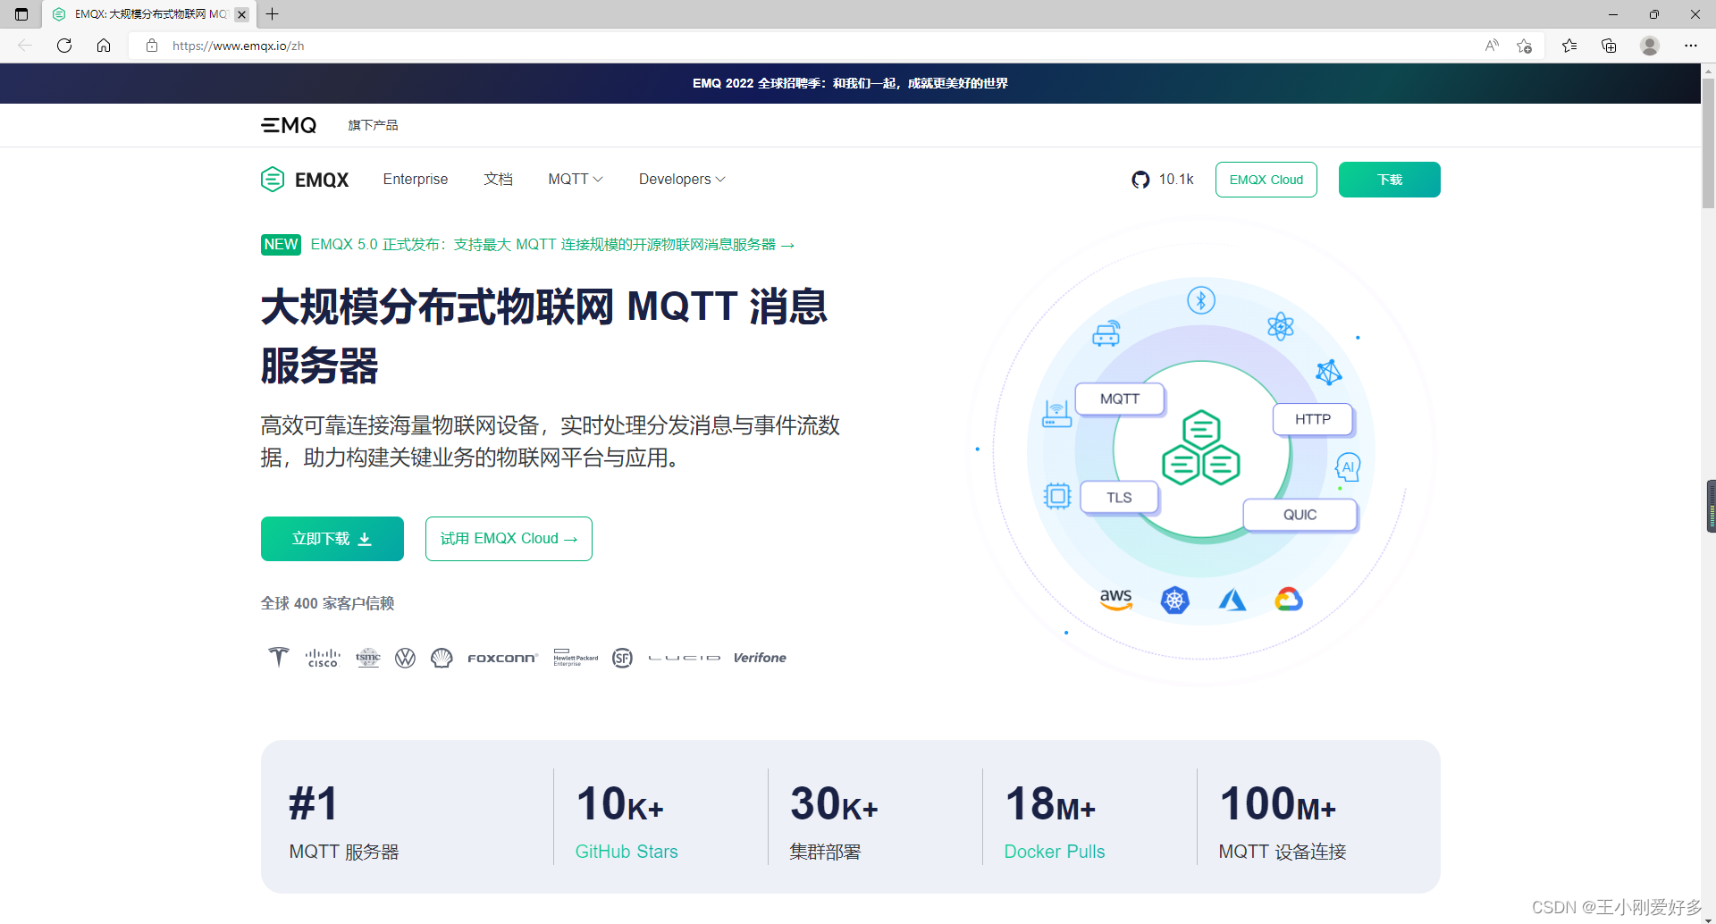The height and width of the screenshot is (924, 1716).
Task: Click the Lucid customer logo
Action: click(685, 658)
